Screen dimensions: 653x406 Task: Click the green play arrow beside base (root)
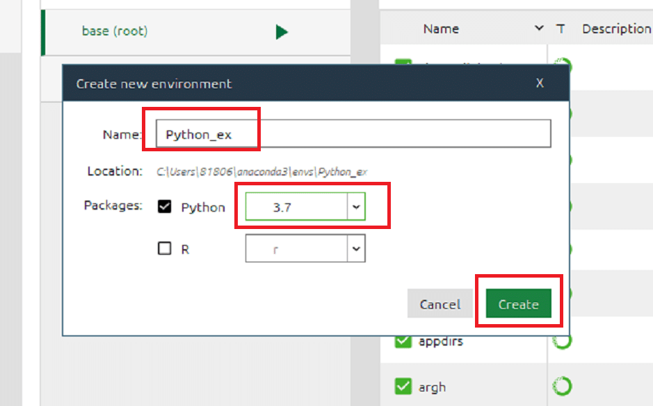pyautogui.click(x=282, y=32)
